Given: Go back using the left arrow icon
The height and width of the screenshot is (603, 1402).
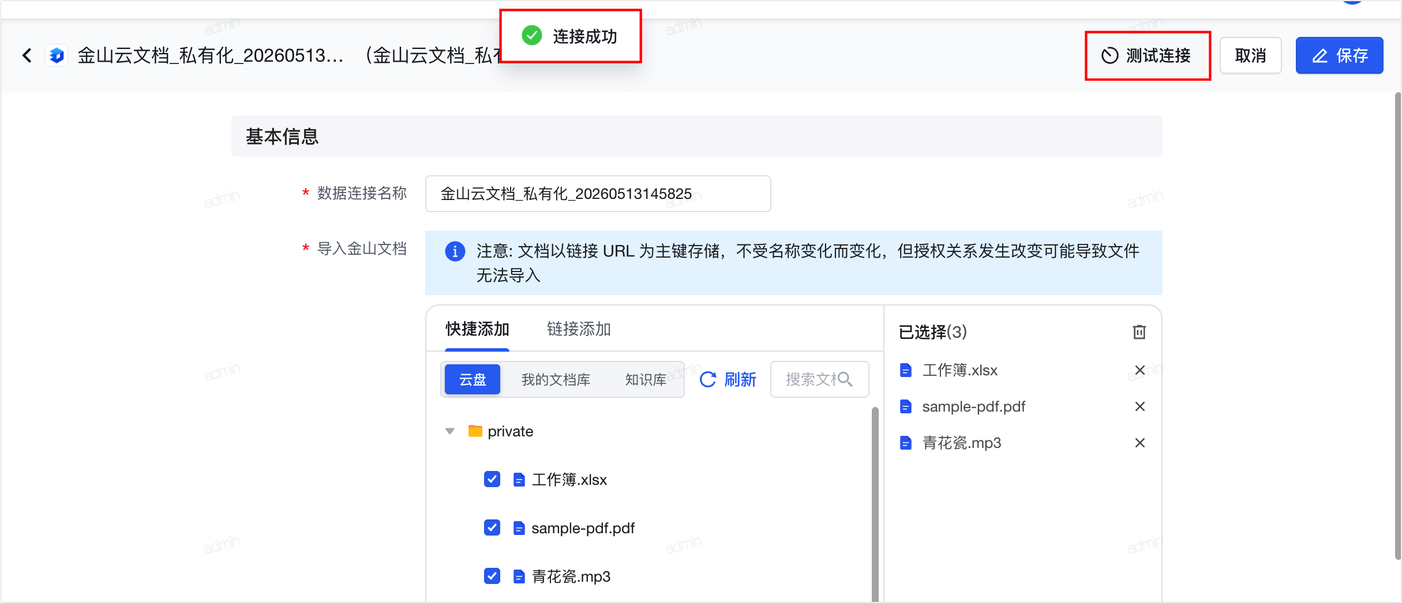Looking at the screenshot, I should (x=27, y=55).
